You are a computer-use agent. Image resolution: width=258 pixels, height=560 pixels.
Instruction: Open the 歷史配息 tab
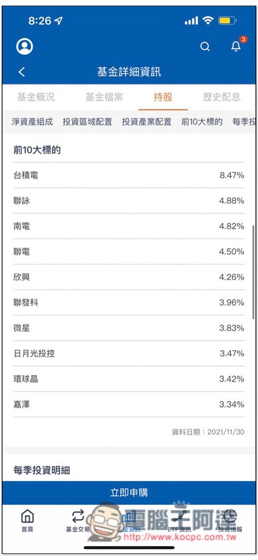222,97
